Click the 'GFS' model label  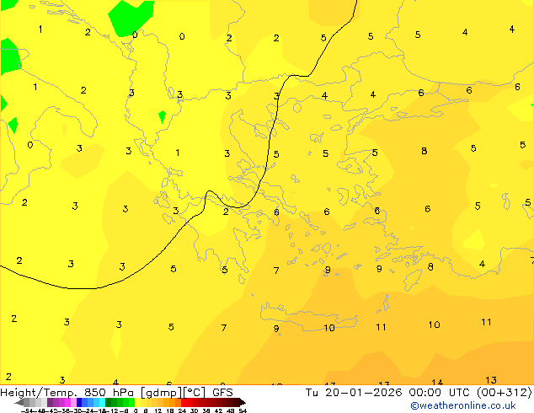(222, 393)
